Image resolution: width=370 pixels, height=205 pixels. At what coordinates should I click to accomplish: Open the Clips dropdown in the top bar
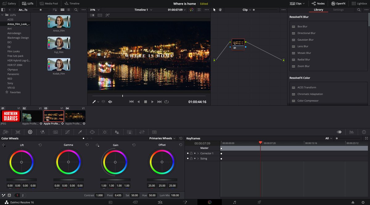[x=298, y=3]
